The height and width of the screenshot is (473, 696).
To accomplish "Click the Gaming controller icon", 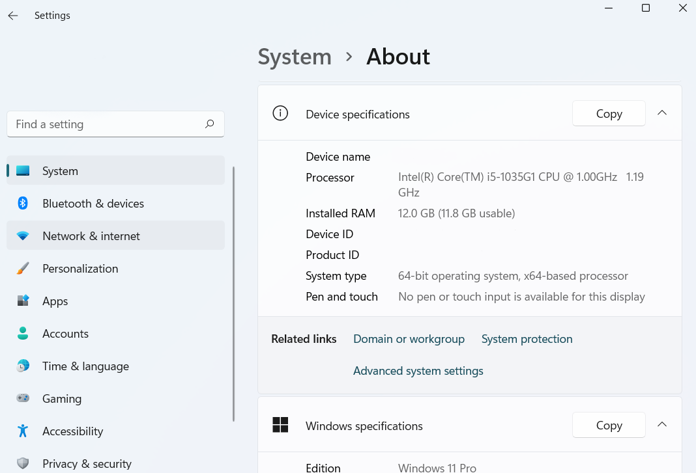I will tap(23, 398).
